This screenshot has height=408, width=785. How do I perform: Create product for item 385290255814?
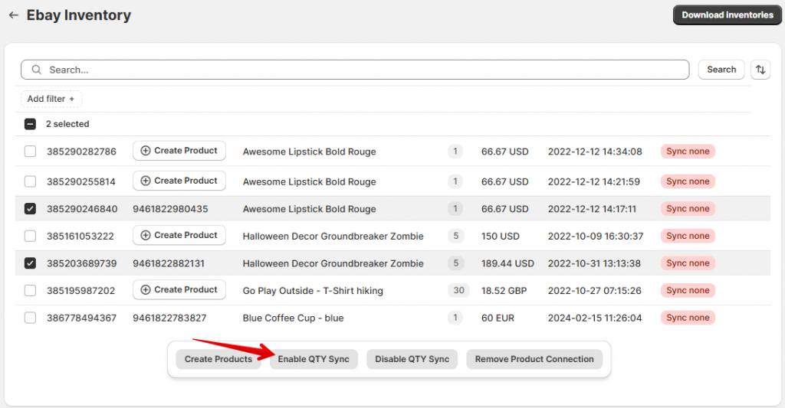point(179,181)
